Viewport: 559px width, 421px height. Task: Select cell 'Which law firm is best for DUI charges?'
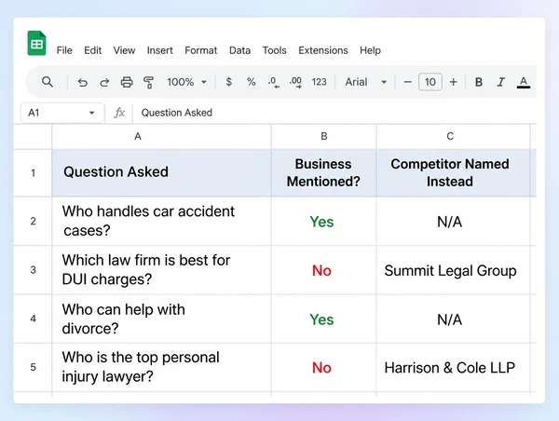[161, 270]
